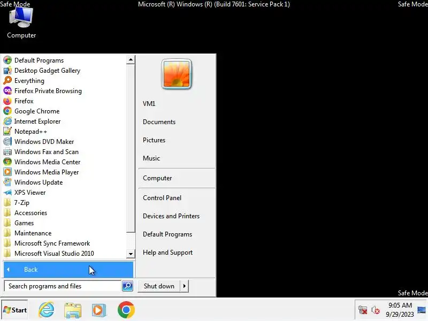This screenshot has height=321, width=428.
Task: Open Documents from the Start menu
Action: [x=159, y=122]
